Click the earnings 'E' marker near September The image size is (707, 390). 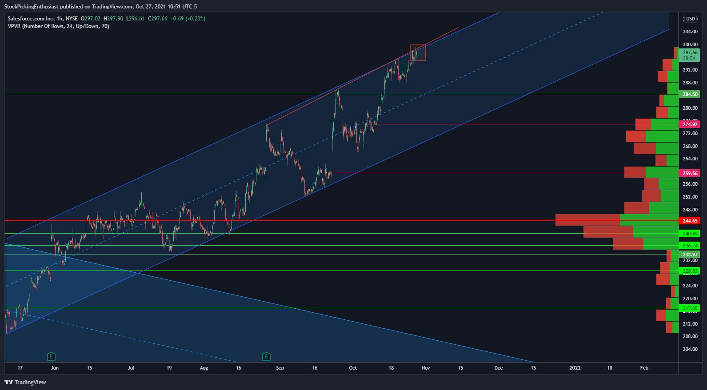click(x=266, y=356)
